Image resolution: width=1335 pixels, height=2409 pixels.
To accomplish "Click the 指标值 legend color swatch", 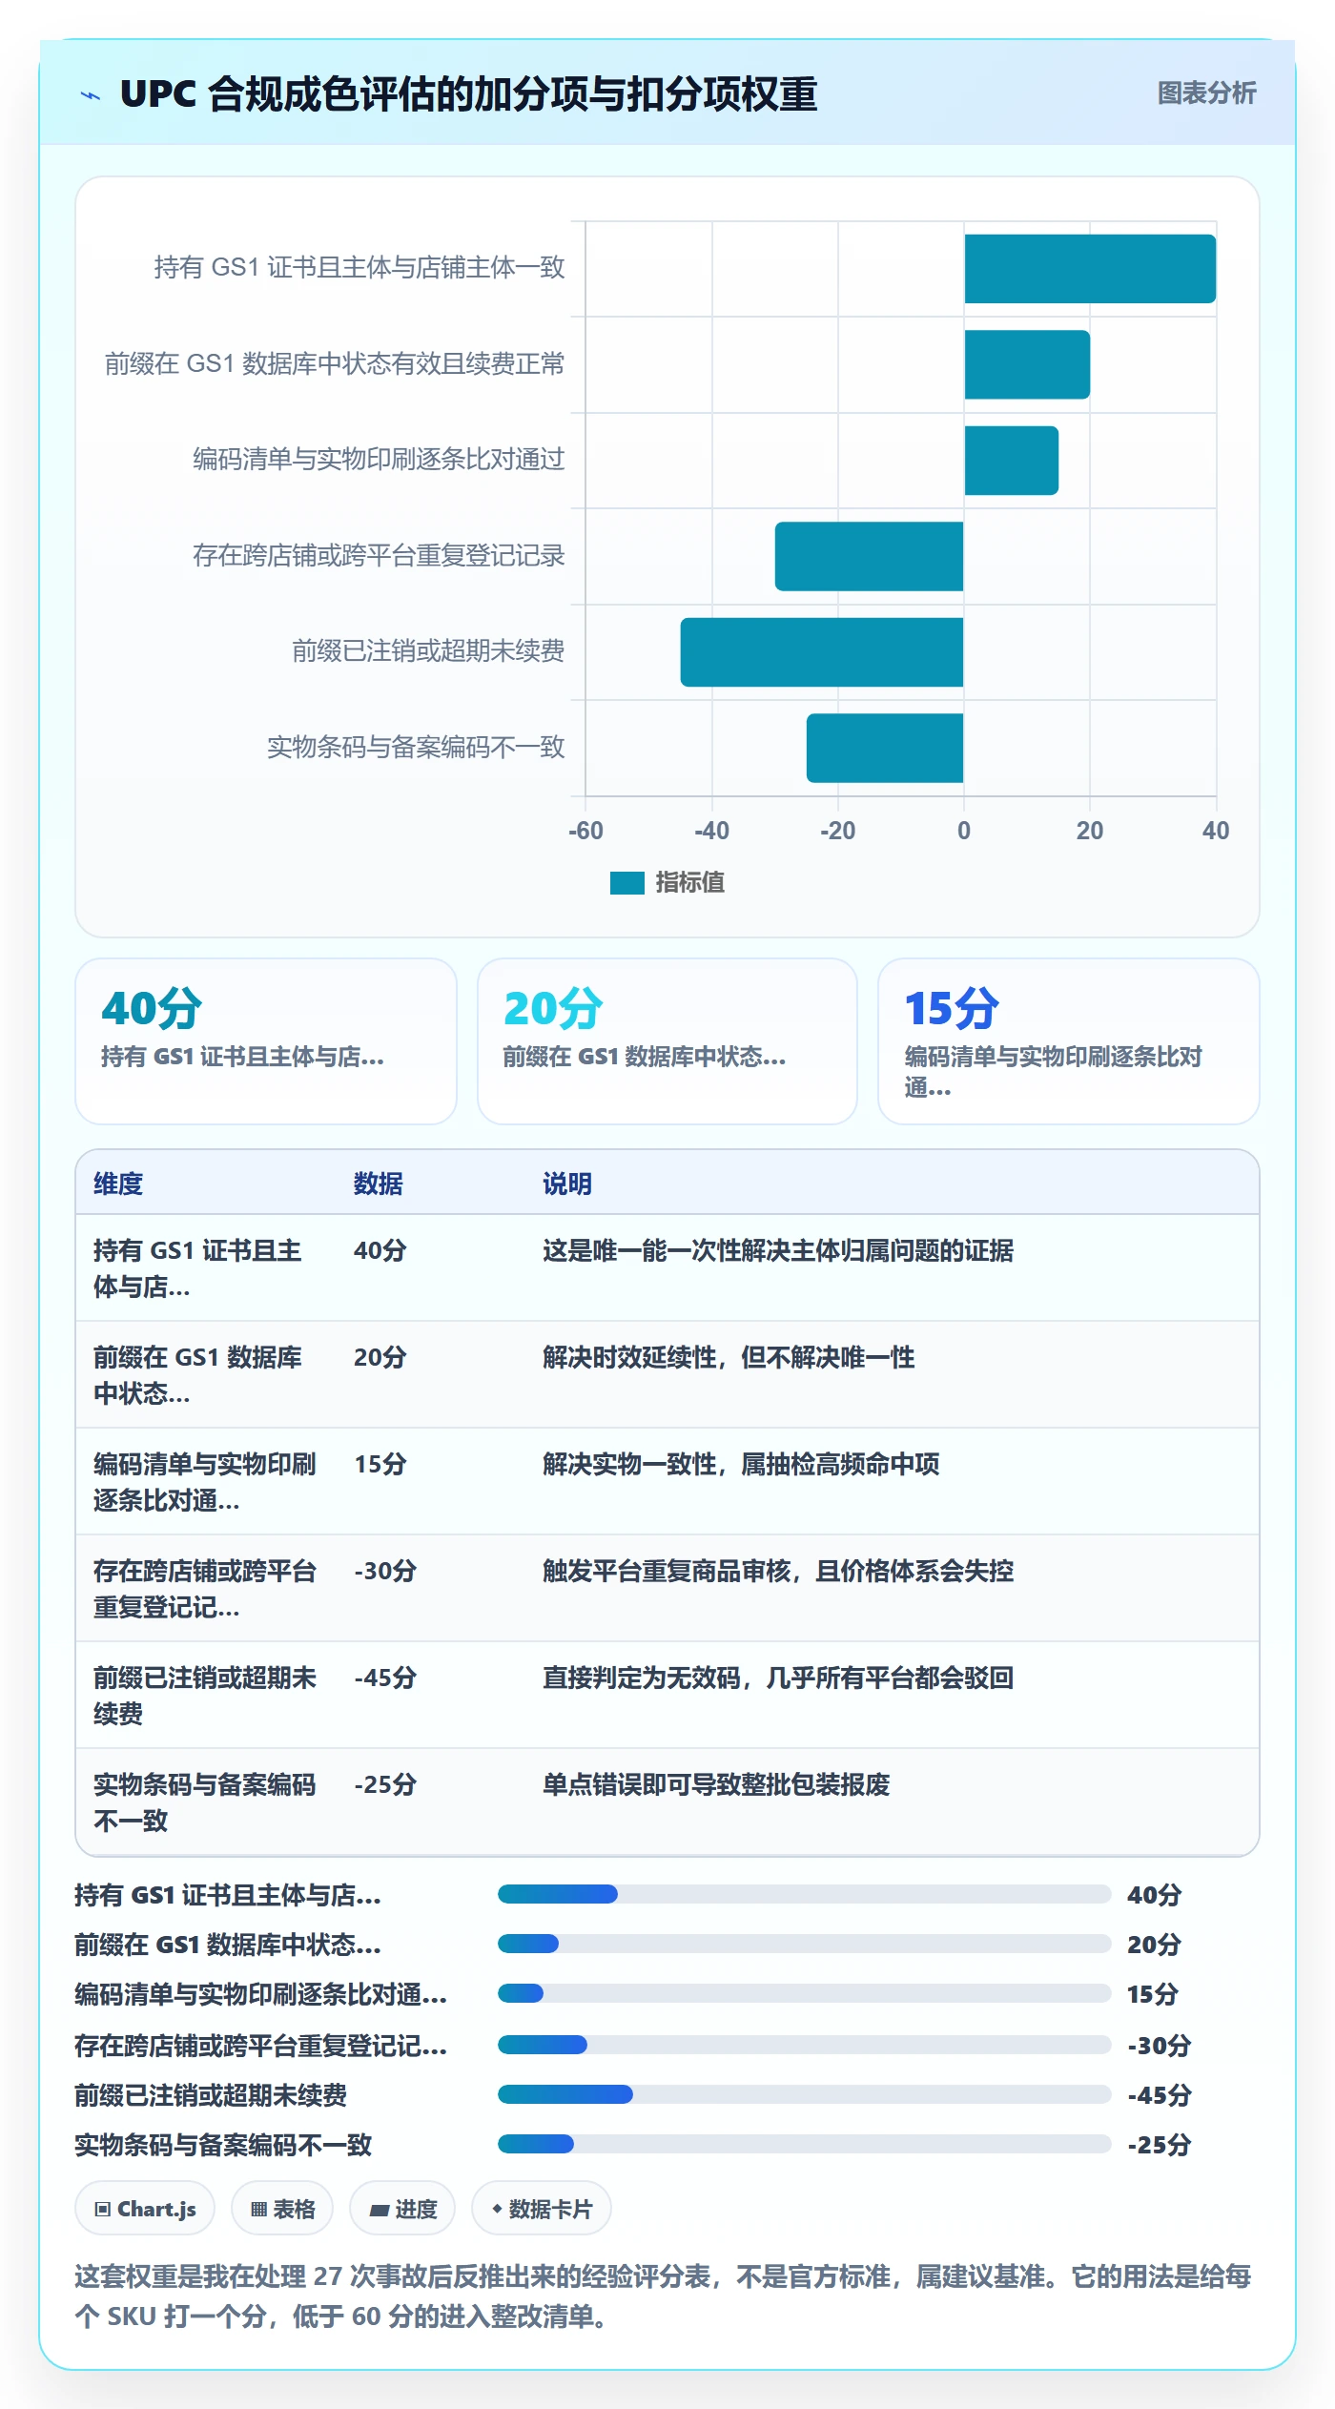I will click(x=627, y=883).
